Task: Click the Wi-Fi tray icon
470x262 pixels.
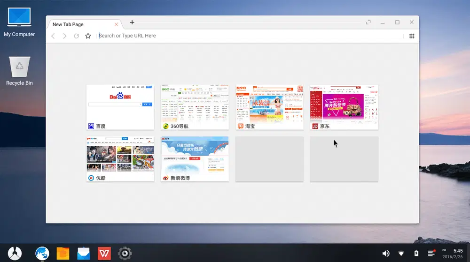Action: tap(401, 254)
